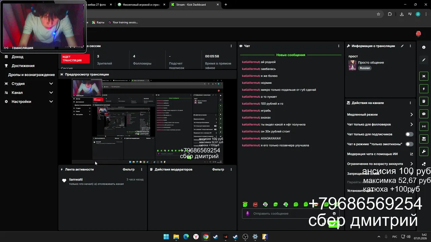Open Достижения in left sidebar

[23, 66]
